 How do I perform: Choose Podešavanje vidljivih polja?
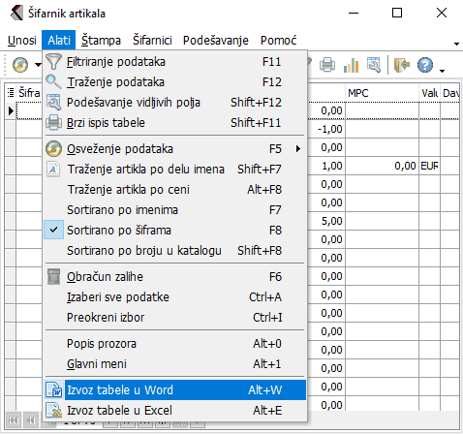174,102
